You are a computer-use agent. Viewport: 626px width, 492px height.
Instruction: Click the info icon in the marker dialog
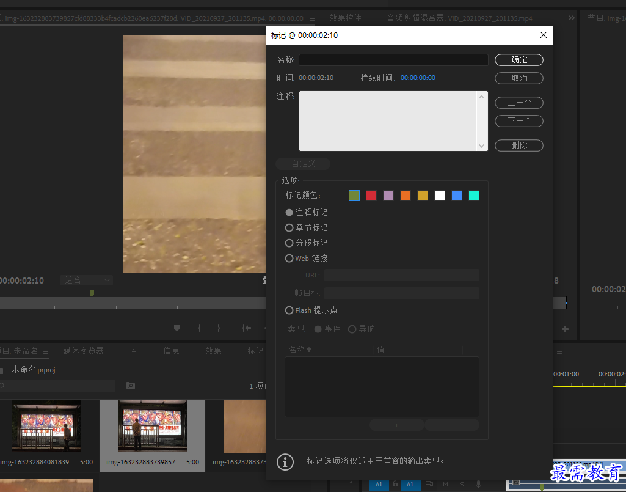[x=285, y=462]
